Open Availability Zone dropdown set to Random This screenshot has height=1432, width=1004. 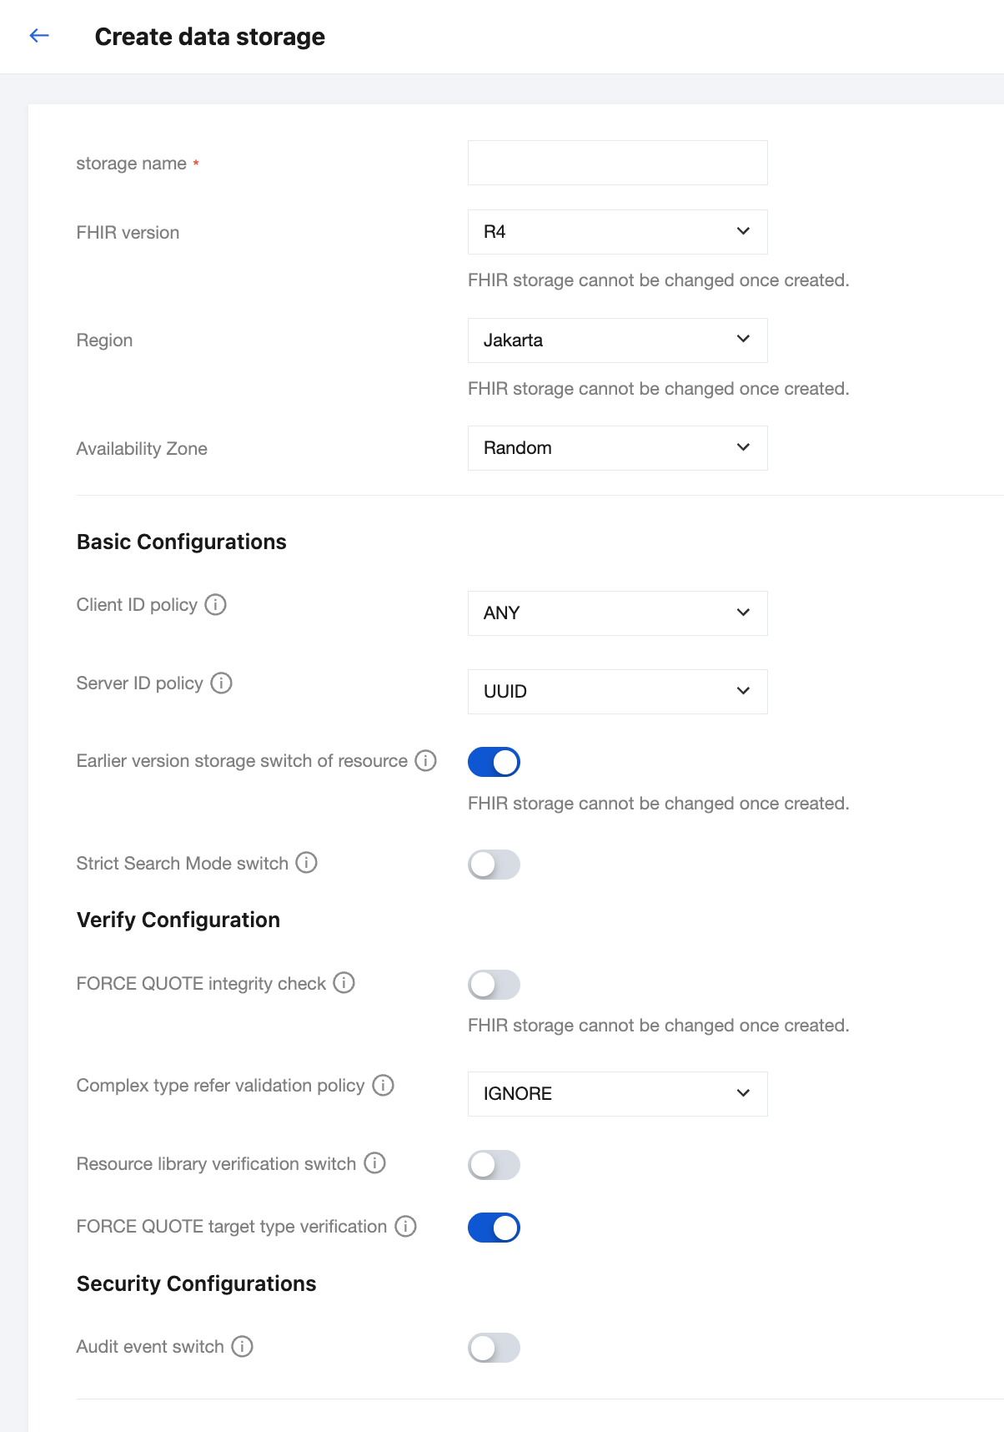[x=617, y=448]
